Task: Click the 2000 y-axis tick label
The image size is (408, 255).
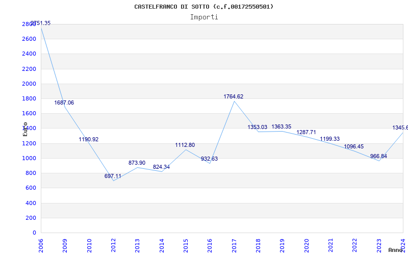Action: (29, 84)
